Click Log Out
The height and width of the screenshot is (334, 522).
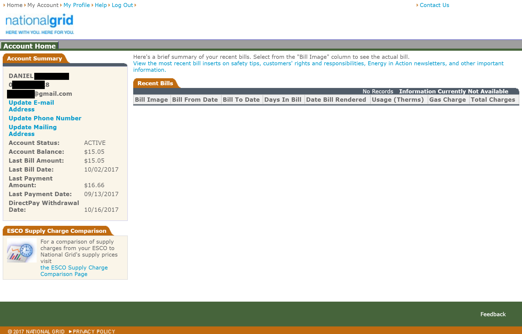[122, 5]
